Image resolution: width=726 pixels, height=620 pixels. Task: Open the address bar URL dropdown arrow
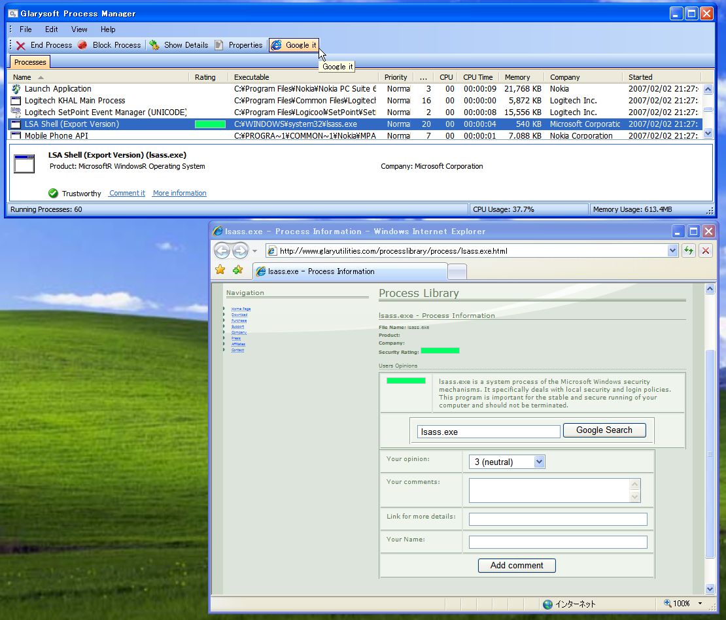672,250
